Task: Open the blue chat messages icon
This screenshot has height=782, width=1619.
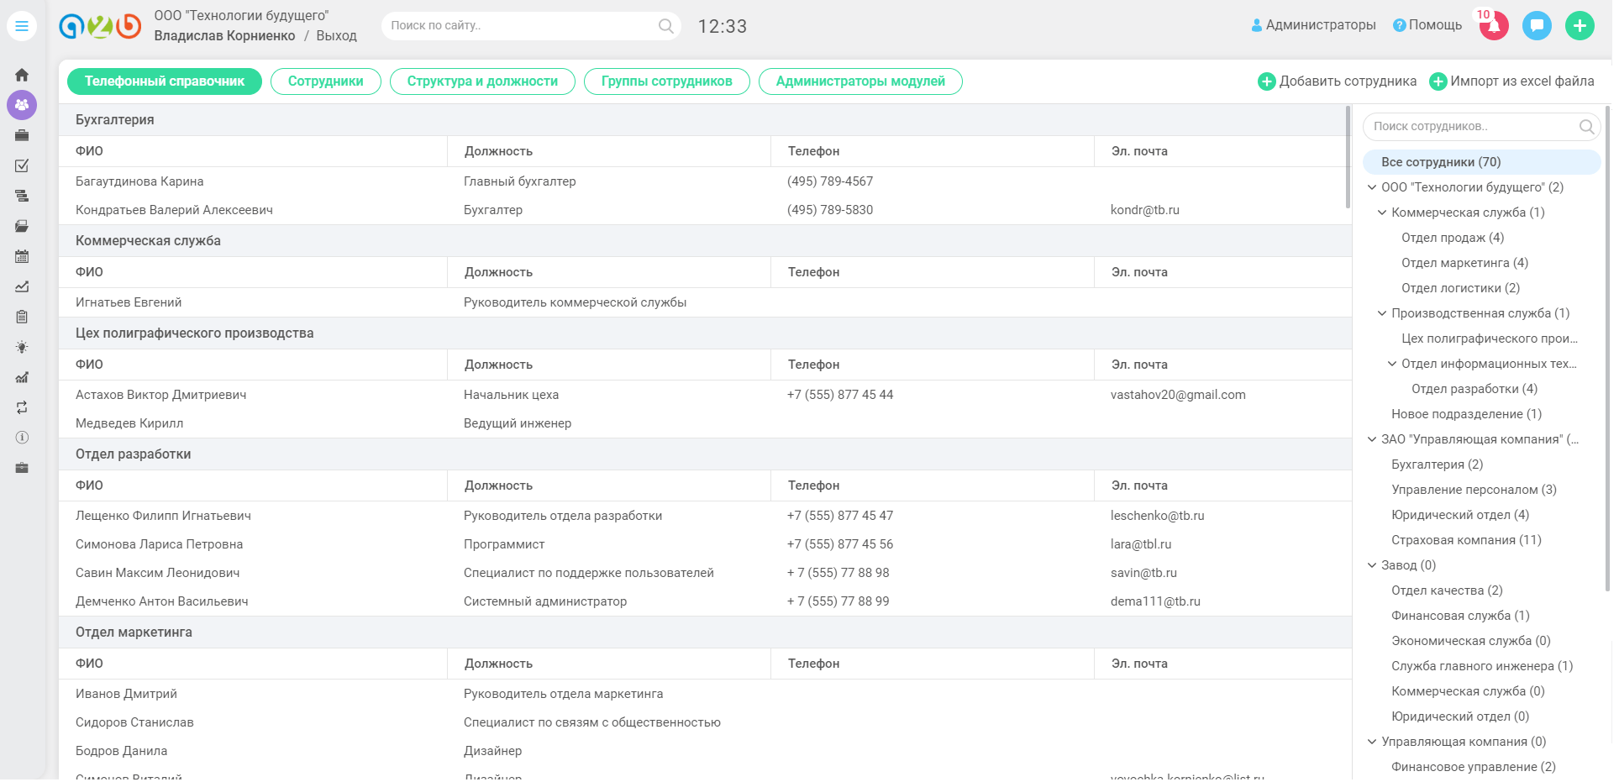Action: (x=1537, y=25)
